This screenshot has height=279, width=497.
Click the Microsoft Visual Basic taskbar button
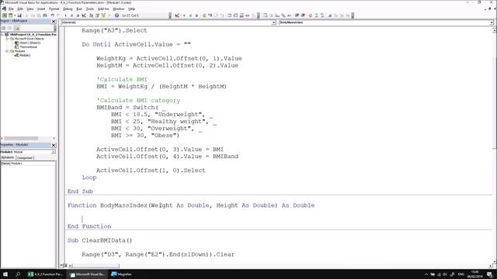coord(88,274)
